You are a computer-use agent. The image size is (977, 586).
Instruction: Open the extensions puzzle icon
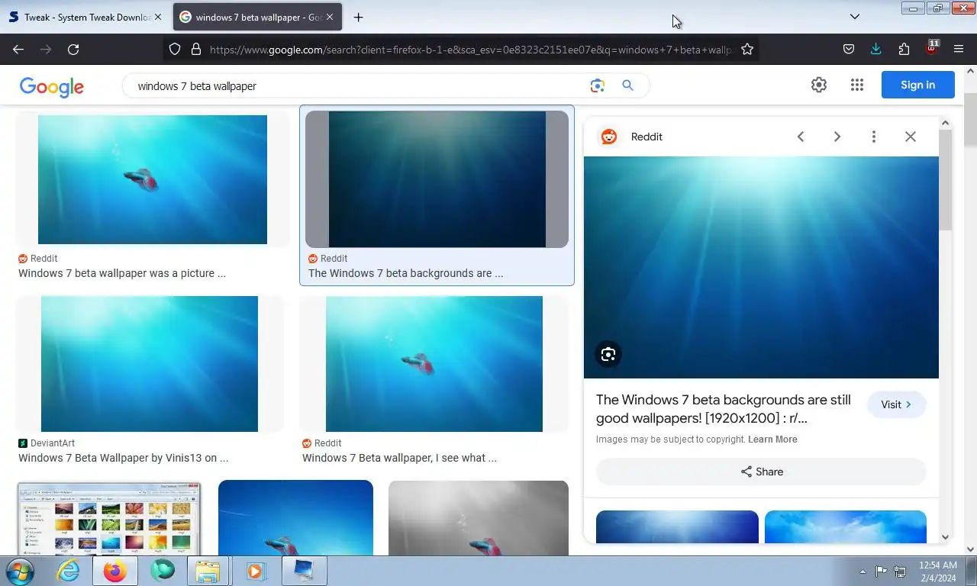tap(904, 49)
